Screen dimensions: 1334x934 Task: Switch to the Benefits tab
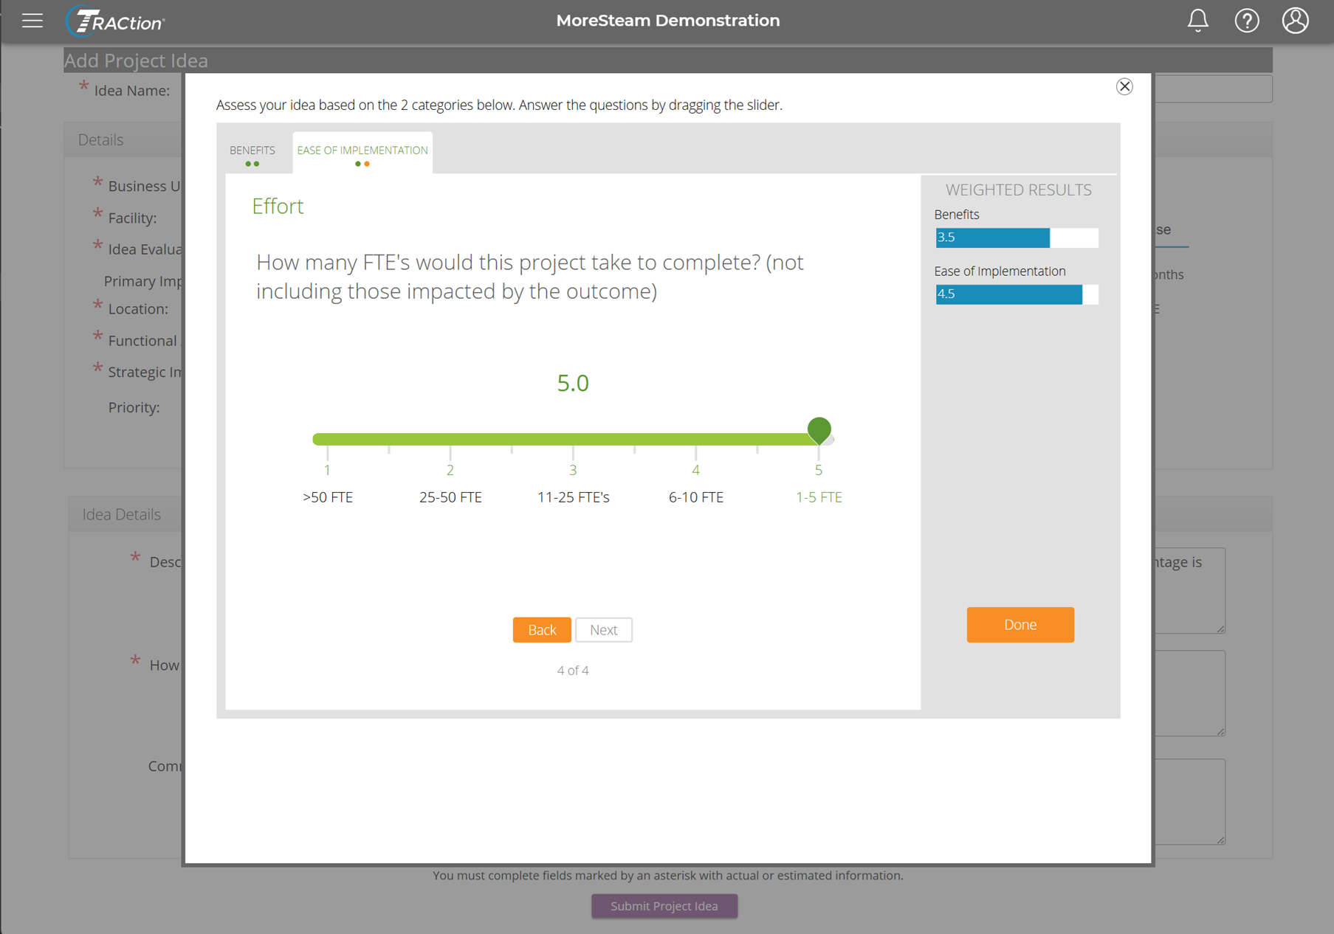[x=252, y=153]
